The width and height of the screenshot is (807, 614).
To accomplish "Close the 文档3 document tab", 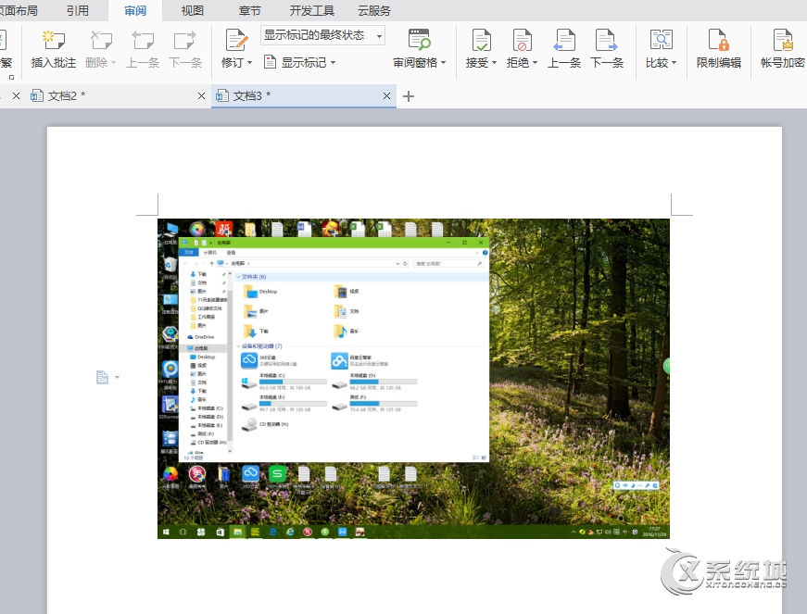I will click(386, 95).
